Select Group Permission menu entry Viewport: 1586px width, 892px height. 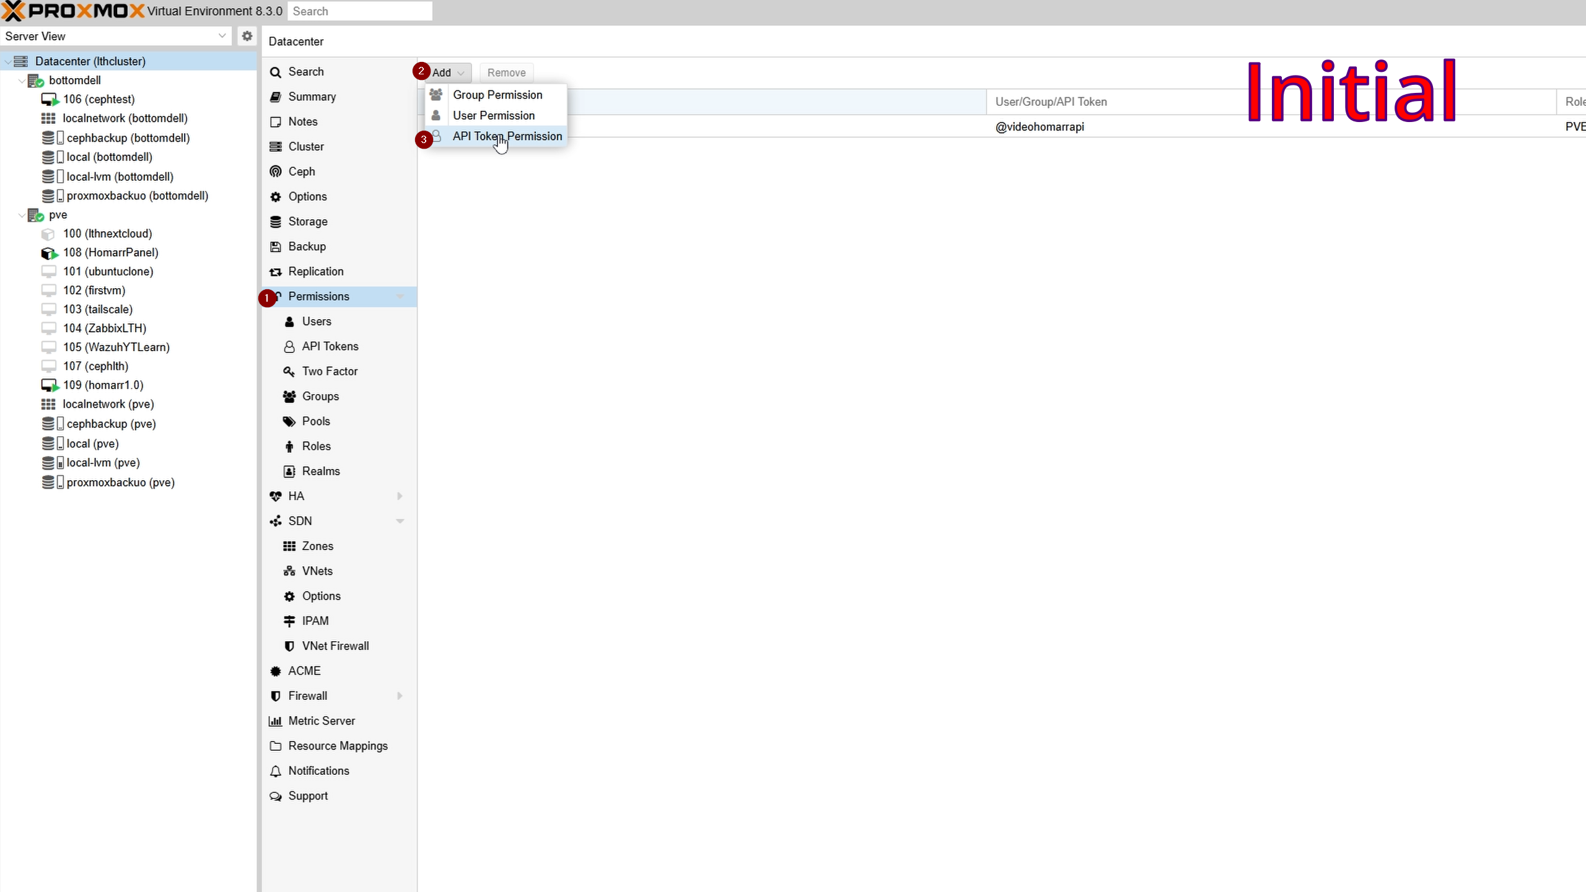pyautogui.click(x=497, y=95)
